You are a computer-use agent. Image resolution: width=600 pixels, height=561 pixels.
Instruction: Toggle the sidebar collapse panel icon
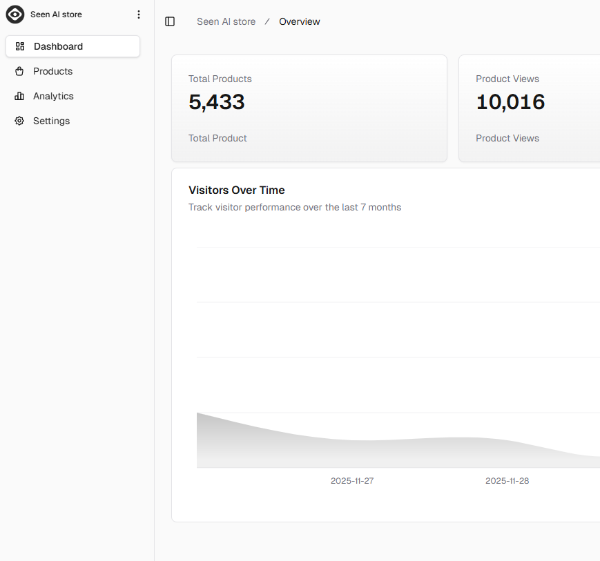(x=170, y=21)
